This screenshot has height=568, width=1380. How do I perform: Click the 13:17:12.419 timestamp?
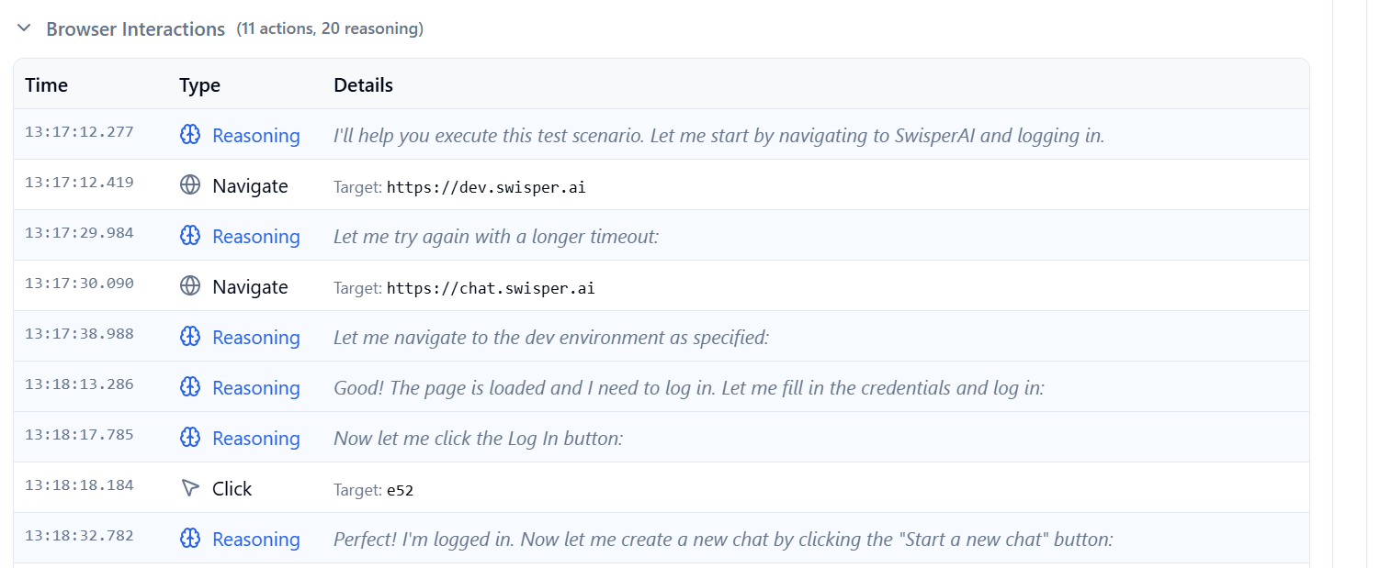tap(79, 182)
